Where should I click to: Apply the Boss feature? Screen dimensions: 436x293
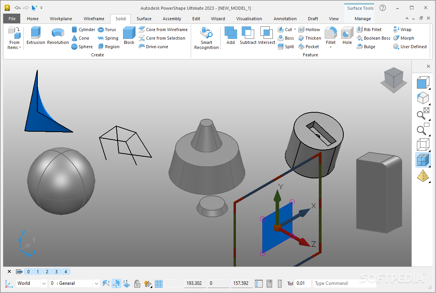pyautogui.click(x=286, y=38)
